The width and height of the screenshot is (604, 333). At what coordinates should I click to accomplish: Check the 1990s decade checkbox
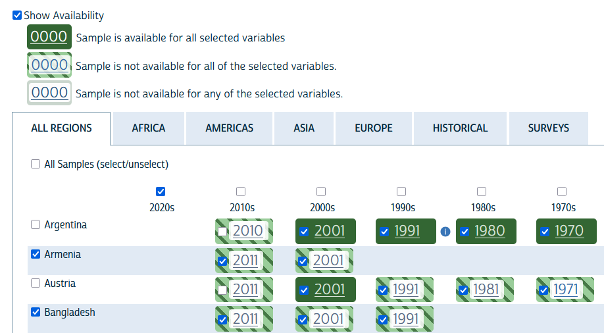click(x=401, y=192)
